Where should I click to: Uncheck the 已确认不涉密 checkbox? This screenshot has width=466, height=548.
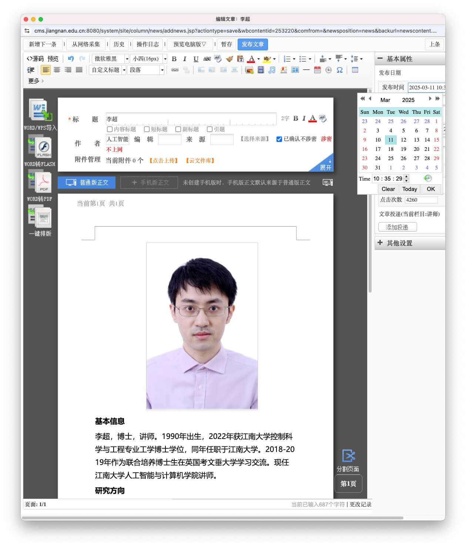coord(279,139)
